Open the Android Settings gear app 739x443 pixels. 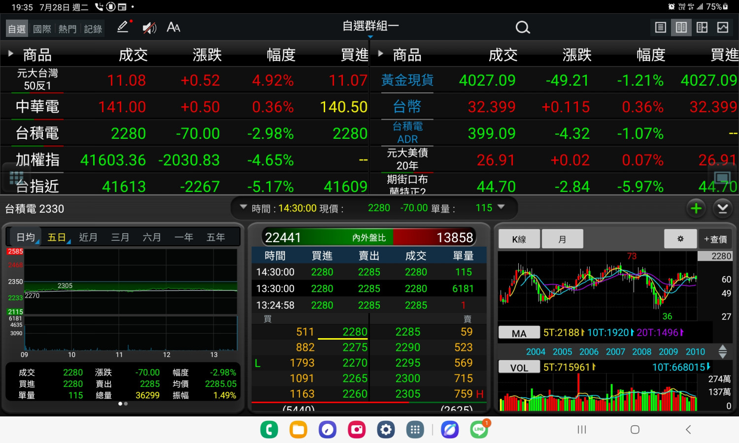(386, 430)
